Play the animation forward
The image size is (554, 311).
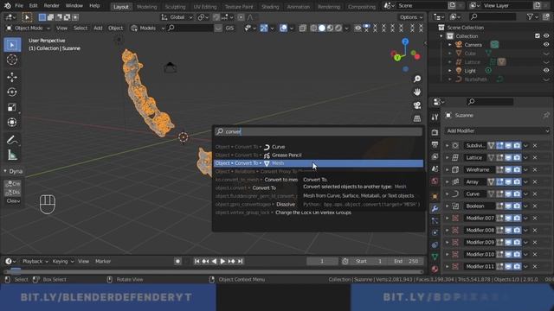(222, 261)
